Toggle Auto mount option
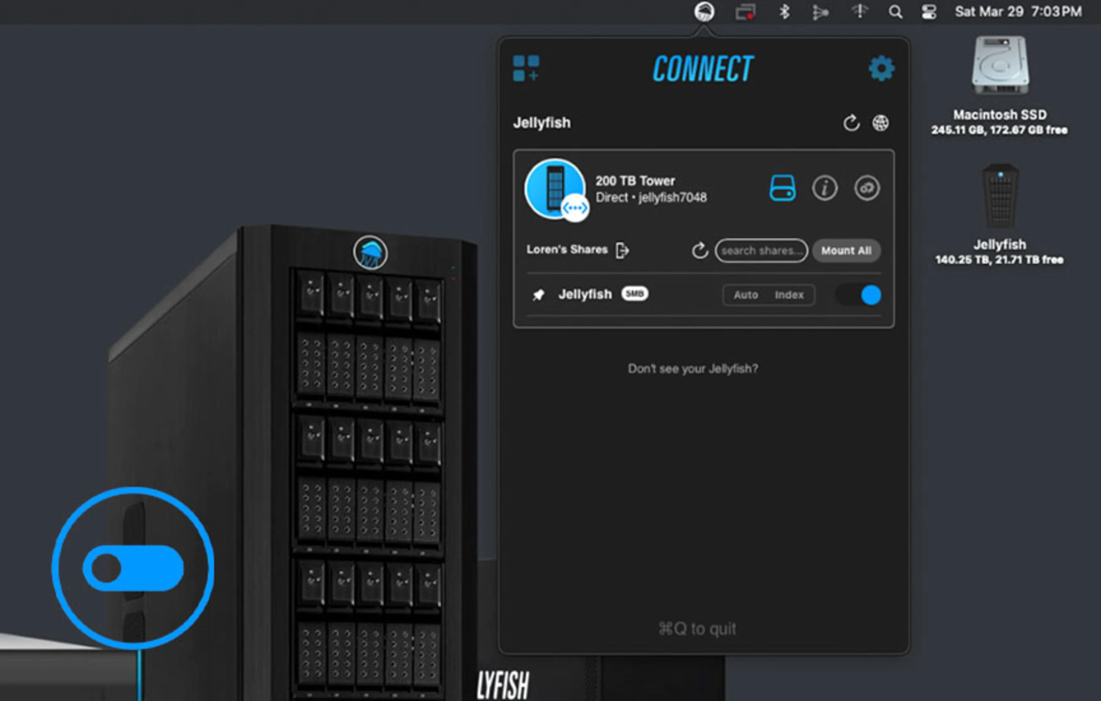This screenshot has height=701, width=1101. tap(746, 295)
